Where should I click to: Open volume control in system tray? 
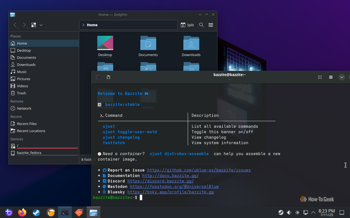click(289, 212)
